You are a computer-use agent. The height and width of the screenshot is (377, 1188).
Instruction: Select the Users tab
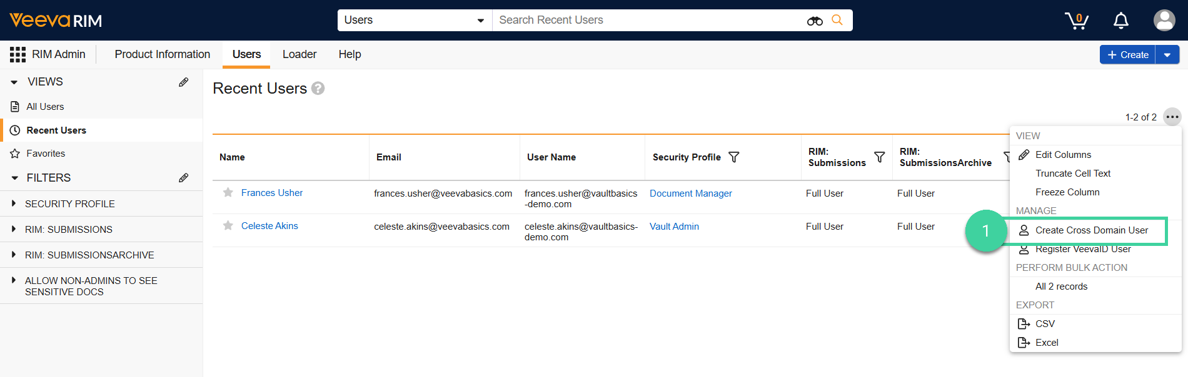(x=246, y=54)
